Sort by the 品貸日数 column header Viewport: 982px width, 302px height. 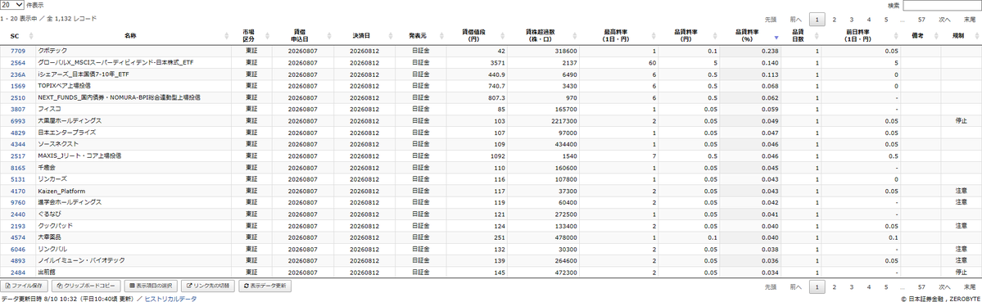point(797,36)
